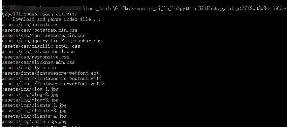Viewport: 287px width, 127px height.
Task: Select the magnific-popup.css line
Action: (x=41, y=46)
